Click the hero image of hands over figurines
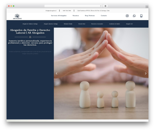 pos(101,73)
